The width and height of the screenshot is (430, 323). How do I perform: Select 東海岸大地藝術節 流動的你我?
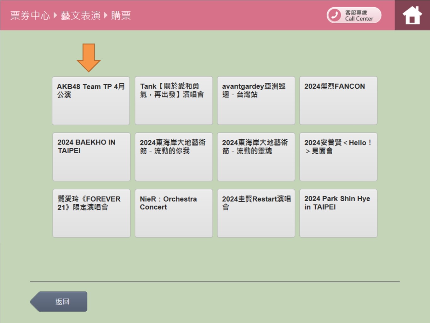174,157
